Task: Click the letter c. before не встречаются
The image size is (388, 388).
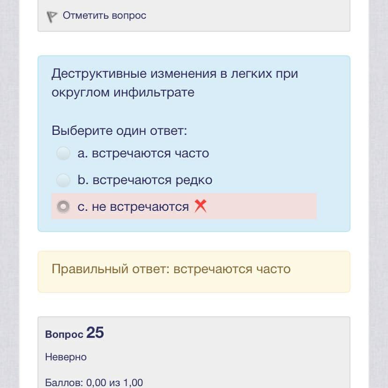Action: (82, 207)
